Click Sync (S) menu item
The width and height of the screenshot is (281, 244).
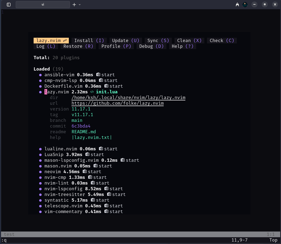(158, 41)
